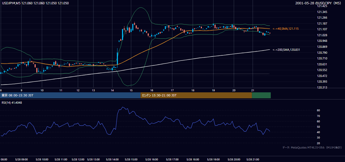Image resolution: width=345 pixels, height=162 pixels.
Task: Click the 5/28 19:00 time label
Action: [213, 160]
